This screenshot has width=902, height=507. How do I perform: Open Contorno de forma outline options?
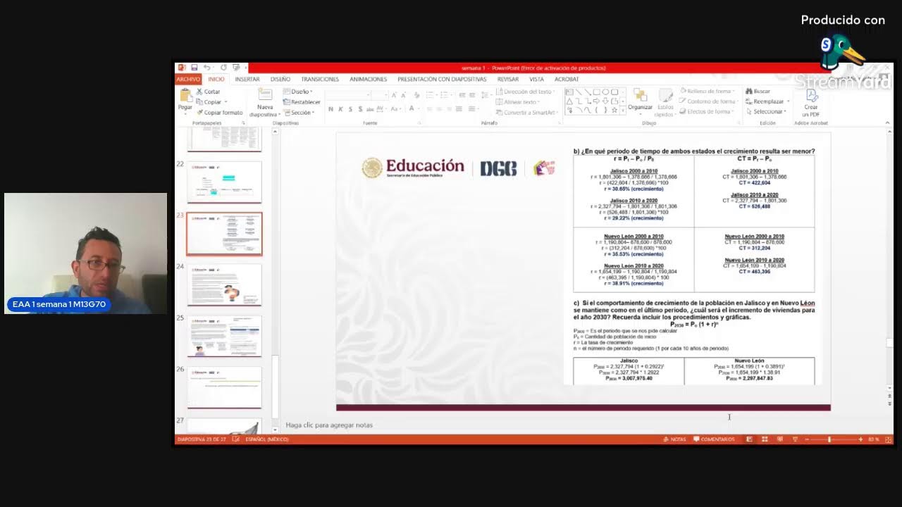[x=708, y=101]
